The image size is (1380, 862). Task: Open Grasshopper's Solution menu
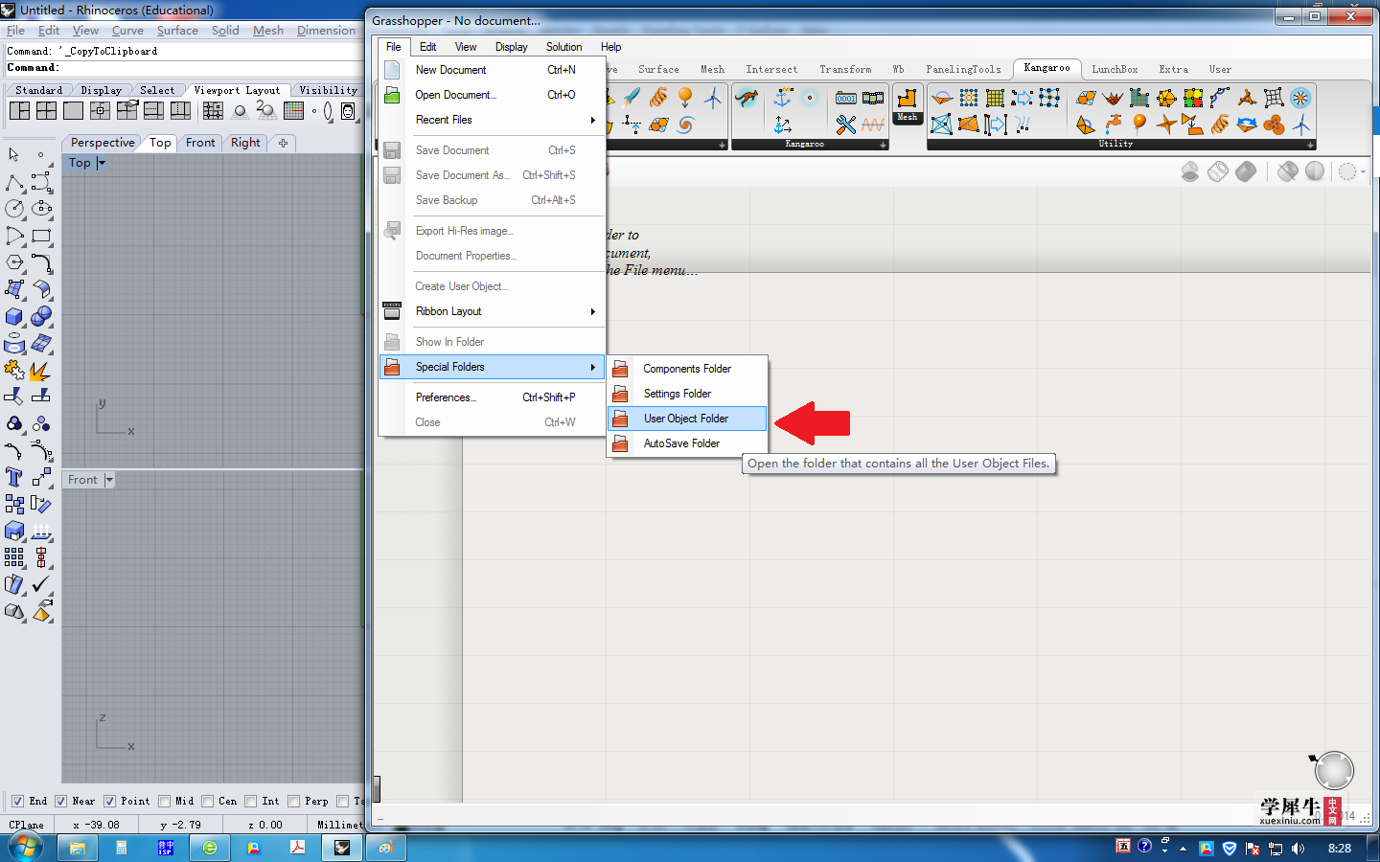tap(563, 47)
